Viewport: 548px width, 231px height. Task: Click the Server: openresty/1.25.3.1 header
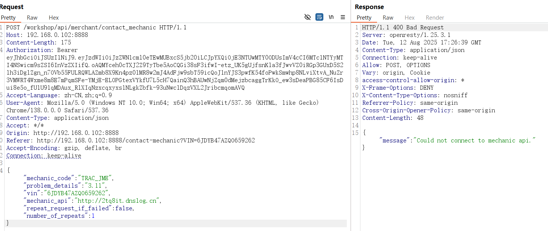tap(406, 35)
